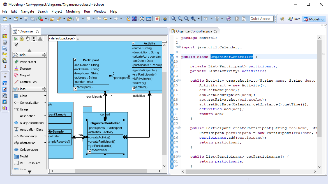Click the Zoom to Fit magnifier icon
This screenshot has height=184, width=328.
click(x=193, y=19)
